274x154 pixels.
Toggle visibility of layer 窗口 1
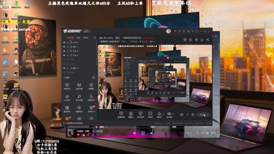[x=64, y=68]
